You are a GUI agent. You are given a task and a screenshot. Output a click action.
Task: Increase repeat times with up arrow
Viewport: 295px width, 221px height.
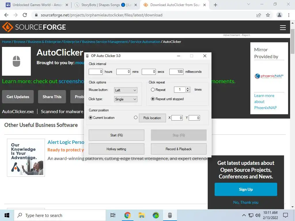(188, 88)
